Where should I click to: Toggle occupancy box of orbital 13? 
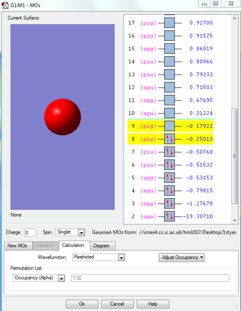click(169, 74)
